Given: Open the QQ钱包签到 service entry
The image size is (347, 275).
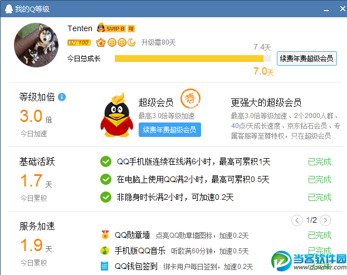Looking at the screenshot, I should coord(136,266).
